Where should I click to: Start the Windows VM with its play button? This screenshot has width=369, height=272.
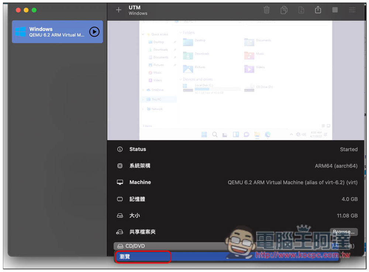pos(94,32)
